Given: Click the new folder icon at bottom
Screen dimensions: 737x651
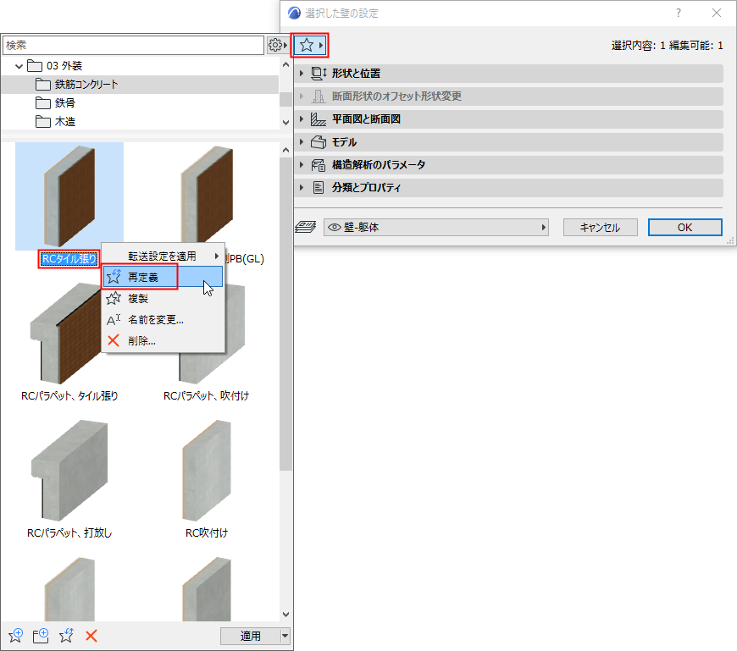Looking at the screenshot, I should (41, 636).
